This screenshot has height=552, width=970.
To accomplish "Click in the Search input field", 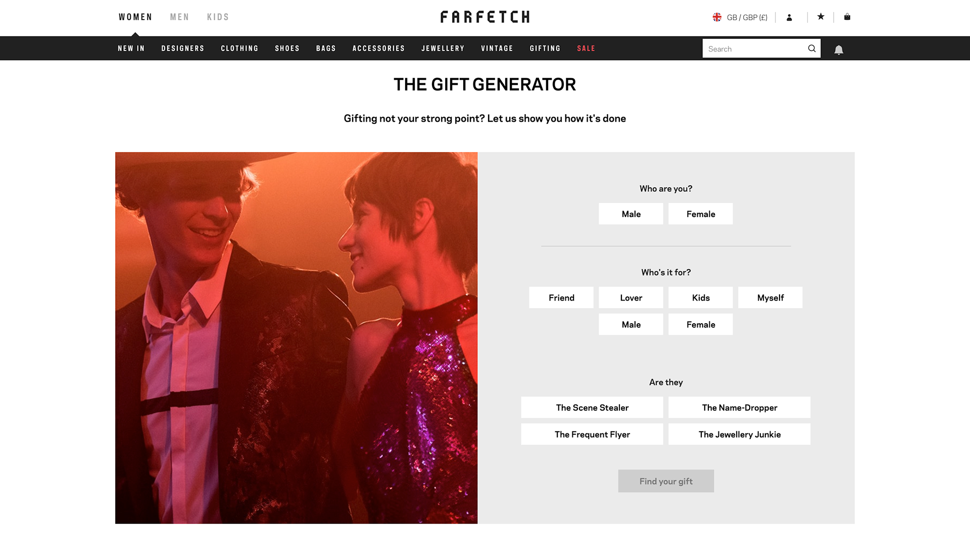I will pyautogui.click(x=754, y=48).
